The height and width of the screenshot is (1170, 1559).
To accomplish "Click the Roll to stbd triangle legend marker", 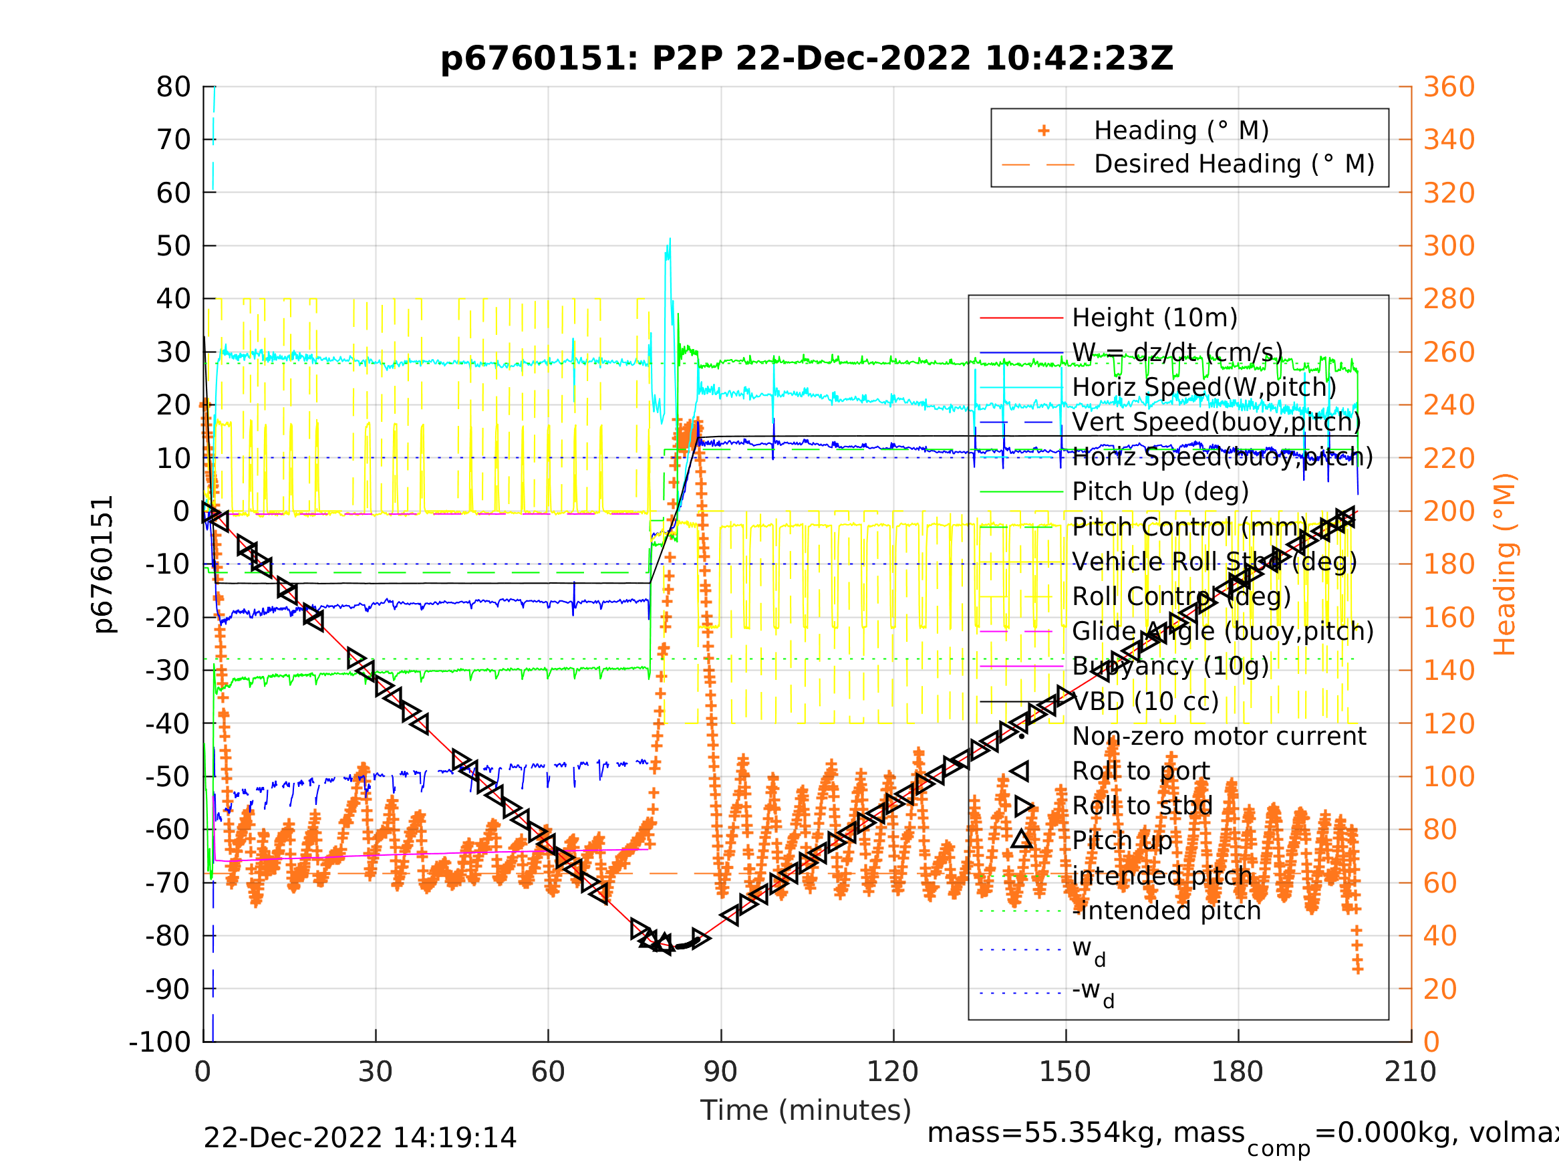I will [x=1024, y=806].
